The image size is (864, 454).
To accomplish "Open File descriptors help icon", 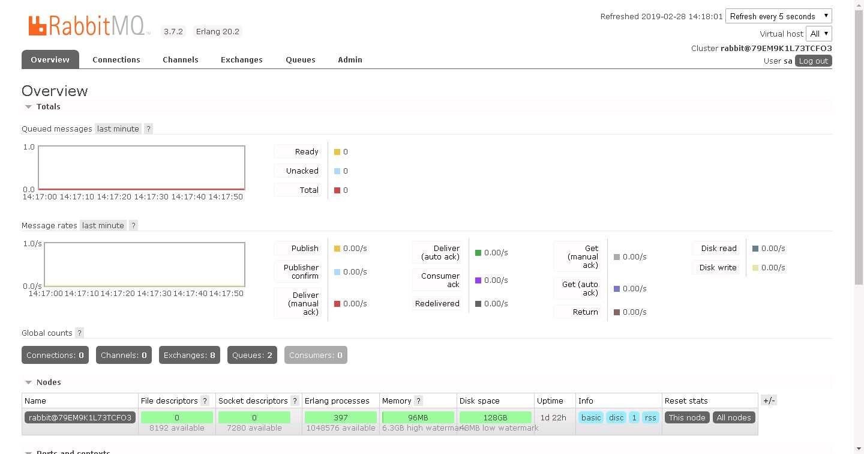I will pos(205,401).
